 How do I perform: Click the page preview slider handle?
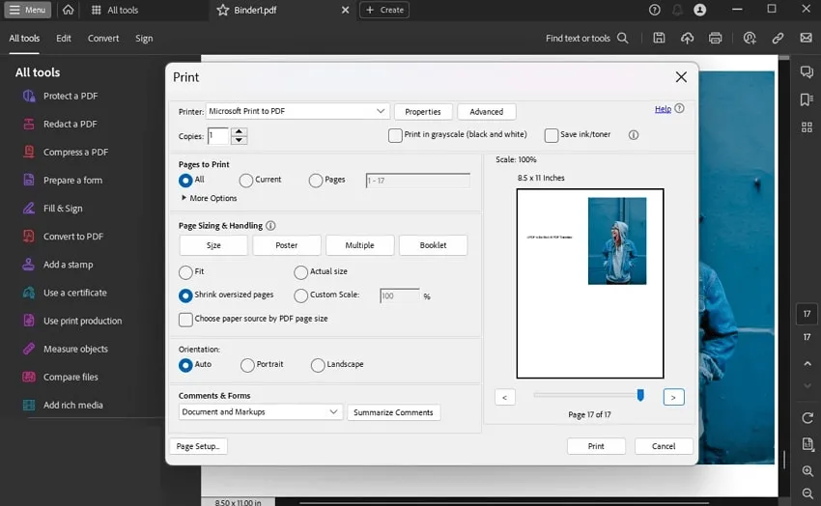pos(639,395)
